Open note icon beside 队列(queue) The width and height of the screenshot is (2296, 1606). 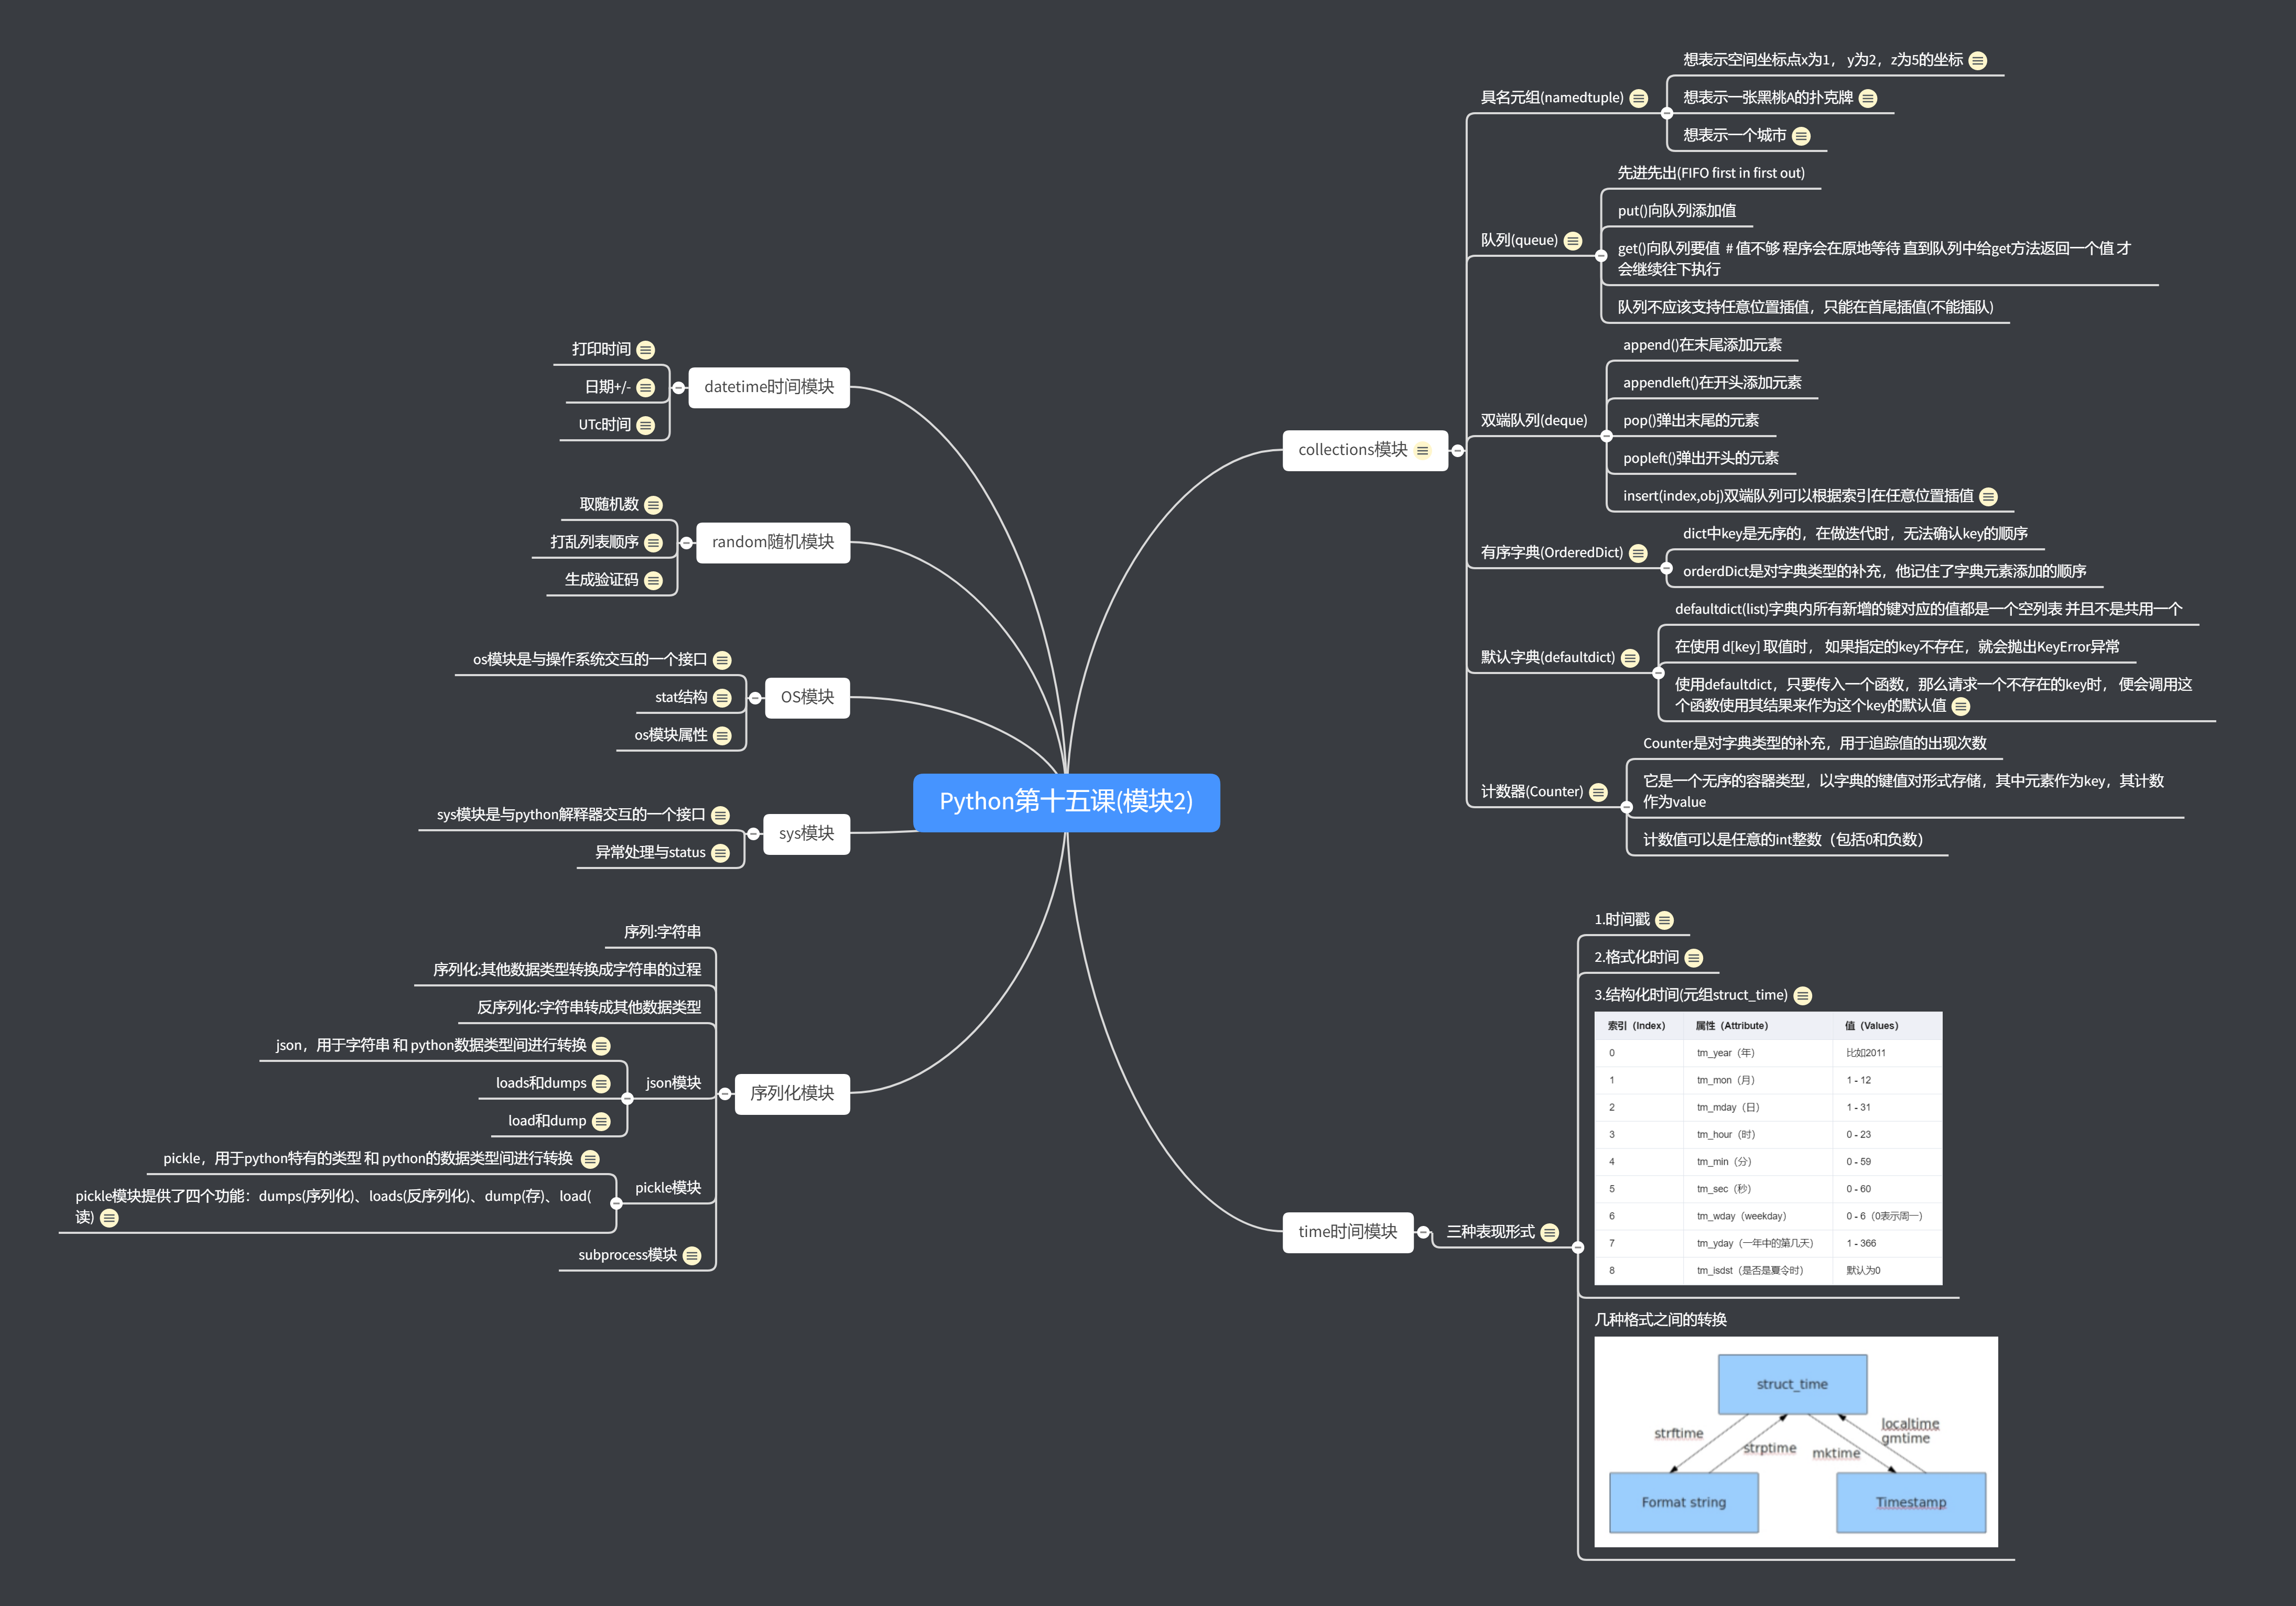click(1573, 241)
